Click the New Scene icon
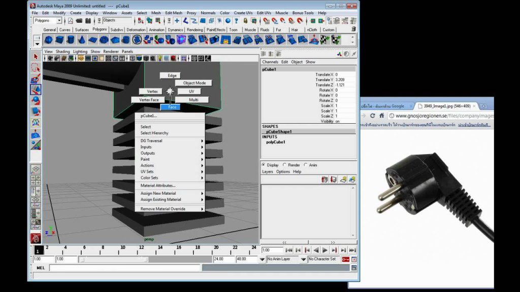 click(70, 21)
